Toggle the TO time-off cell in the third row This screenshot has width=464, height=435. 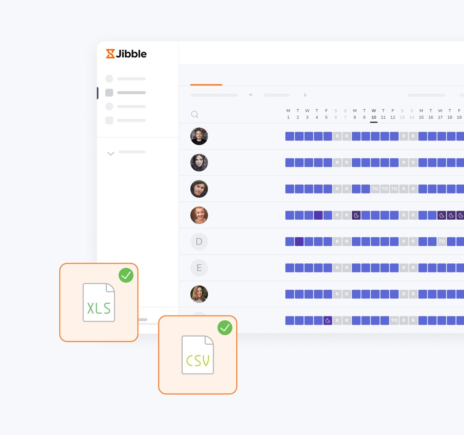pyautogui.click(x=374, y=189)
